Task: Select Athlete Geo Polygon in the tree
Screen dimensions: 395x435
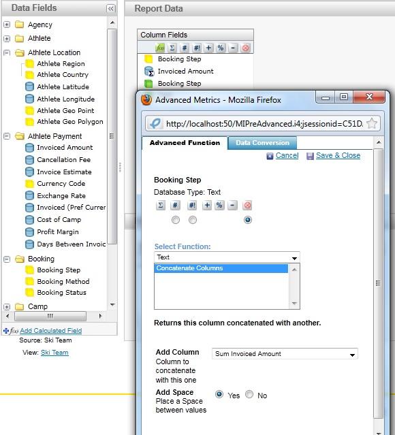Action: tap(70, 122)
